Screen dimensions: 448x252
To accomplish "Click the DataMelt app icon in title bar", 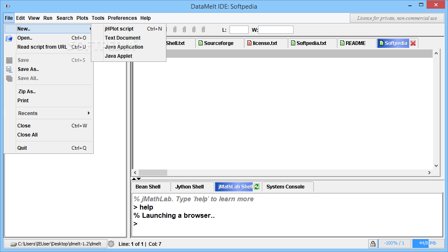I will click(x=7, y=6).
